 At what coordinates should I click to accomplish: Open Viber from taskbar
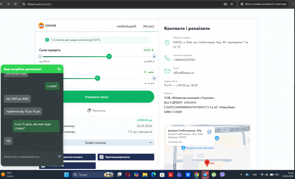pyautogui.click(x=222, y=175)
